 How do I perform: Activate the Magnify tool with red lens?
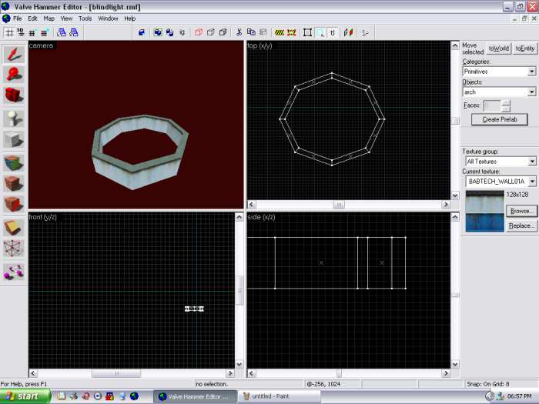pyautogui.click(x=13, y=74)
